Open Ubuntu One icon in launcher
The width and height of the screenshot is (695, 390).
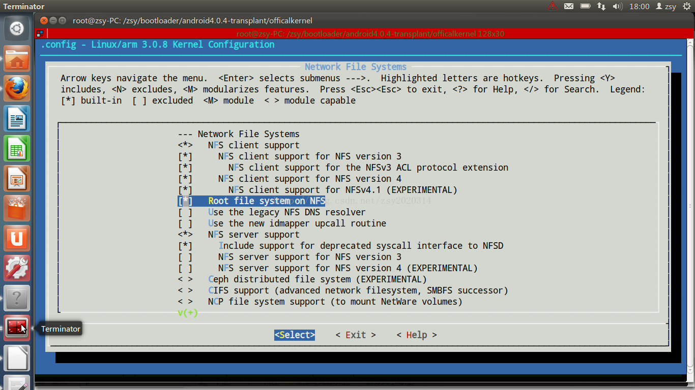coord(17,239)
